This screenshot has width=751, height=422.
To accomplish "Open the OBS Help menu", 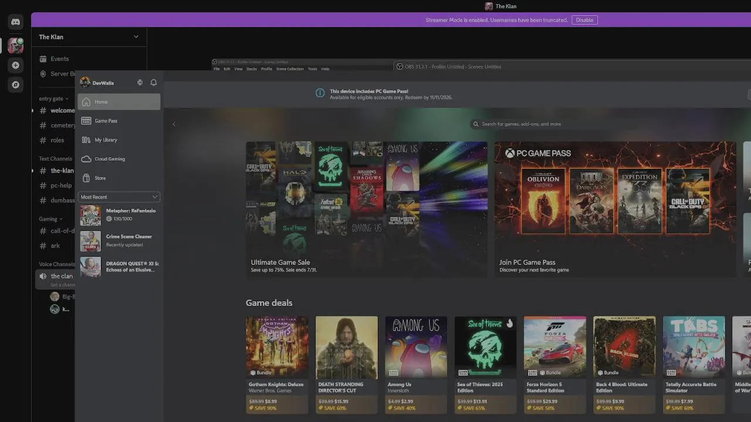I will (x=325, y=69).
